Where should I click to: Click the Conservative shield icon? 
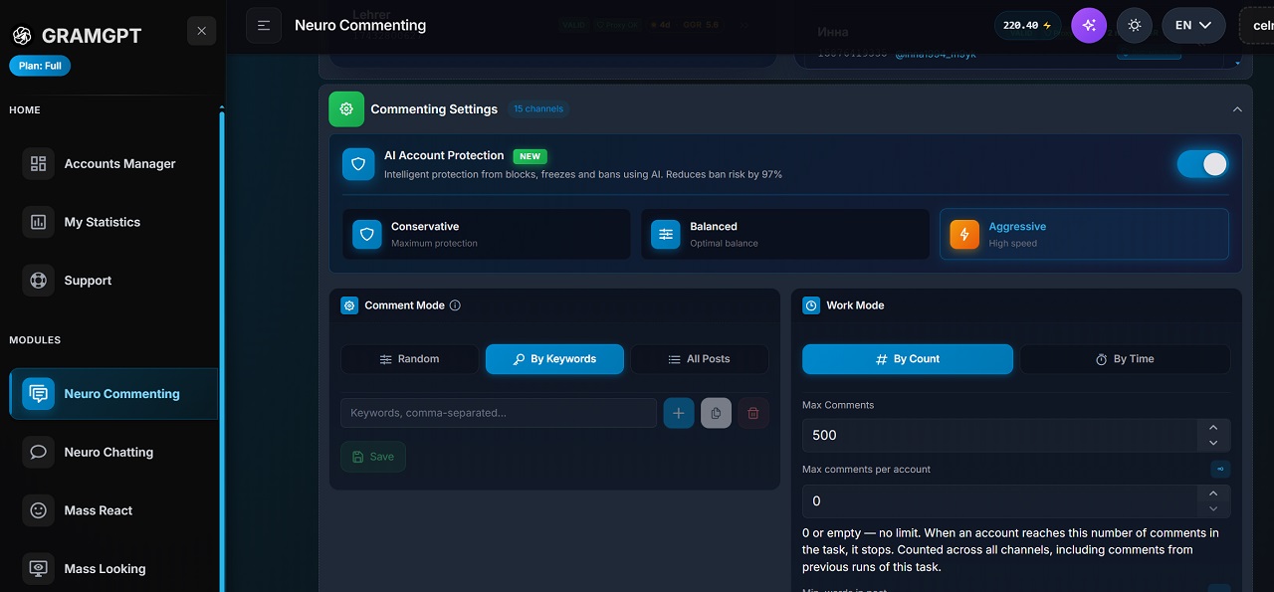point(367,234)
